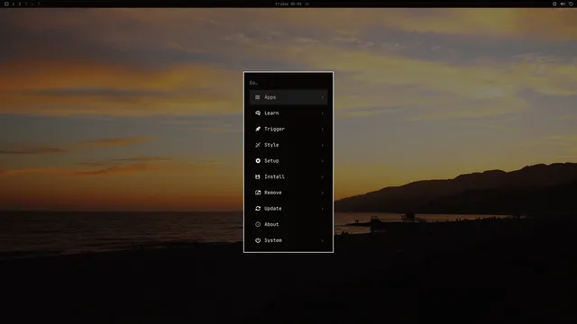Click the System power icon
Screen dimensions: 577x324
[x=258, y=240]
